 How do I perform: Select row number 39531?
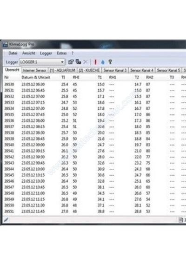tap(9, 90)
